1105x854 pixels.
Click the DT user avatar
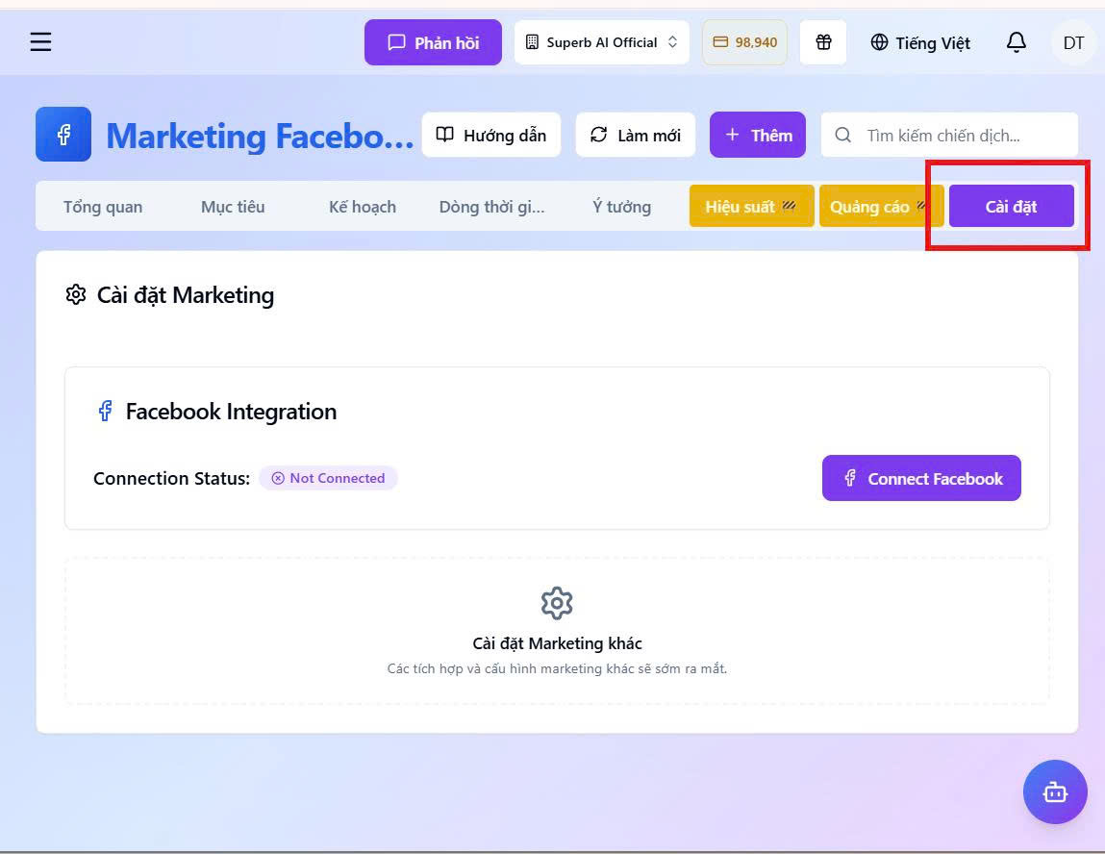click(1073, 43)
